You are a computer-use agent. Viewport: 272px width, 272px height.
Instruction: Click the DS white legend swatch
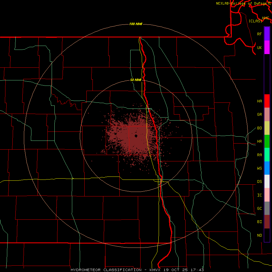pos(267,181)
